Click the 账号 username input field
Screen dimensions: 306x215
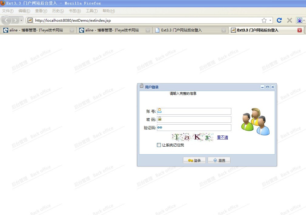click(x=194, y=111)
